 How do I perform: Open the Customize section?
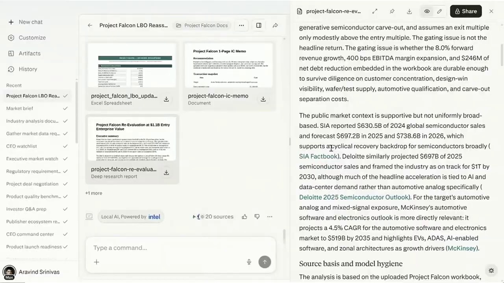(27, 38)
